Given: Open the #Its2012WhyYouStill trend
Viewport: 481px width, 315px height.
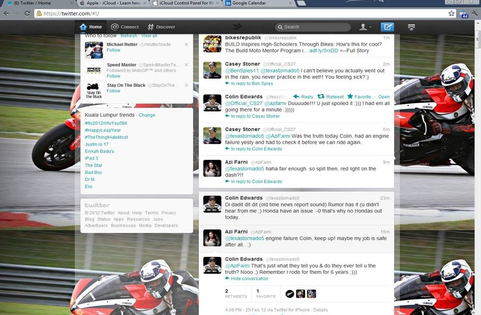Looking at the screenshot, I should (106, 123).
